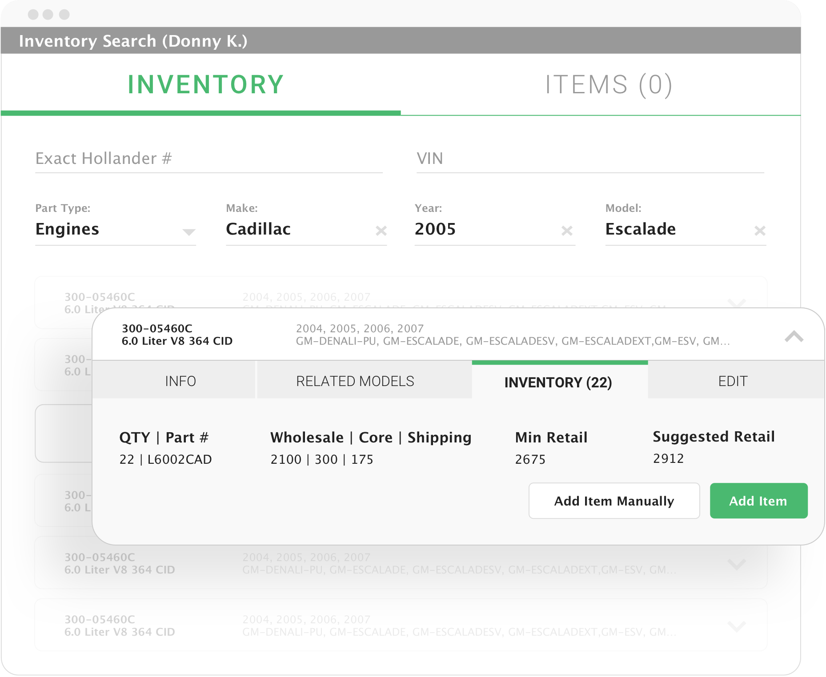Select the main INVENTORY tab
Image resolution: width=826 pixels, height=677 pixels.
pos(205,85)
